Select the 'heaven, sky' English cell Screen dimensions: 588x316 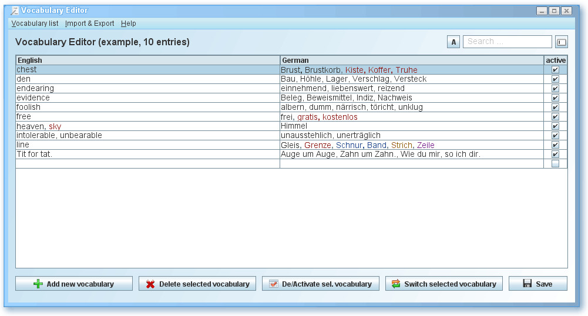148,126
